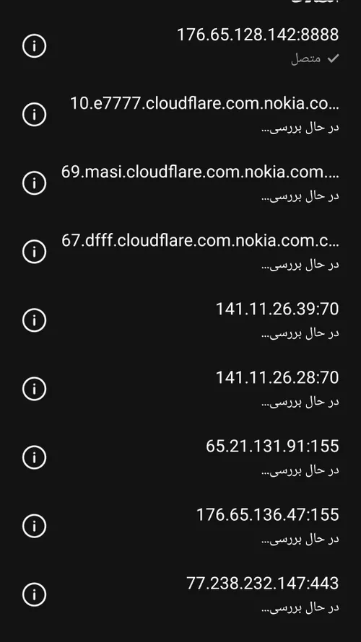Viewport: 361px width, 642px height.
Task: Tap info icon for 77.238.232.147:443
Action: tap(34, 594)
